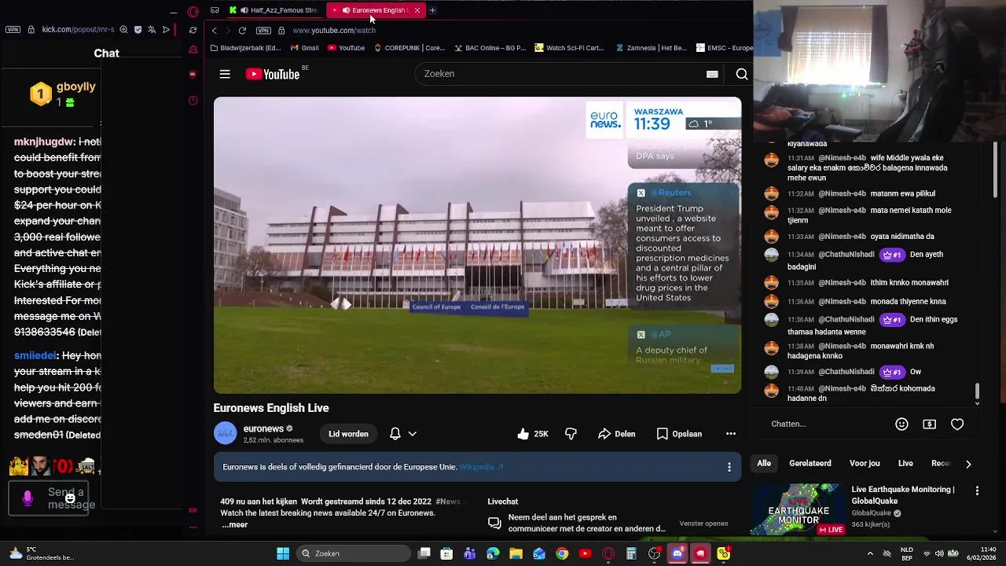Show hidden system tray icons chevron
Viewport: 1006px width, 566px height.
pos(870,553)
